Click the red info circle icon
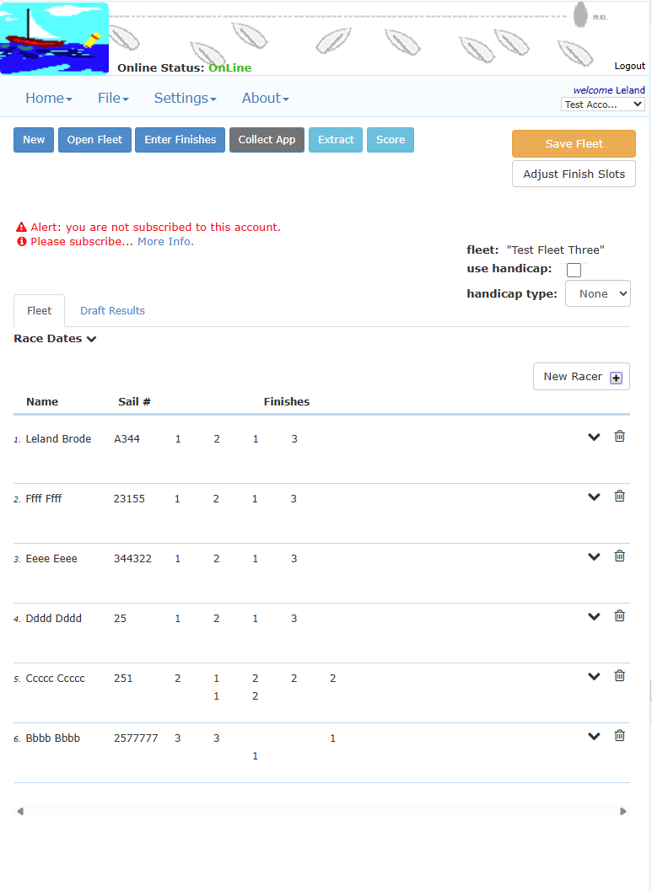 (22, 241)
